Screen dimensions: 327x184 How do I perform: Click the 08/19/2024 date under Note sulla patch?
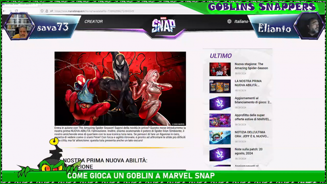[x=240, y=159]
